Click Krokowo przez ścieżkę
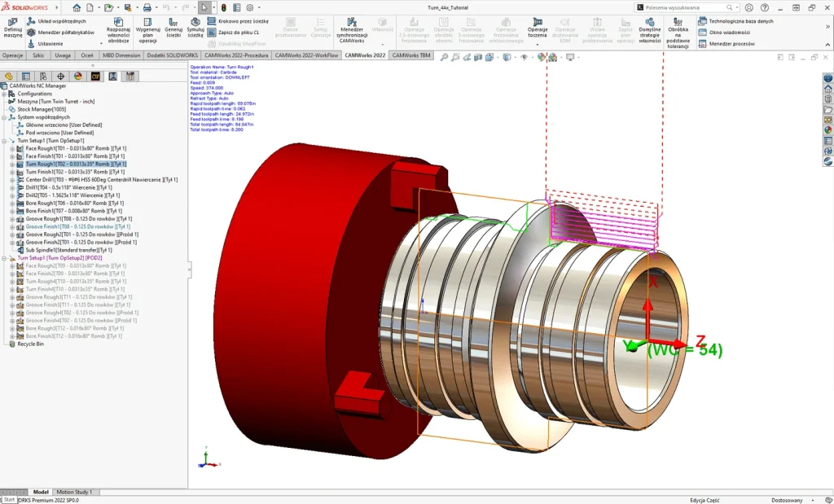The image size is (834, 504). 238,21
